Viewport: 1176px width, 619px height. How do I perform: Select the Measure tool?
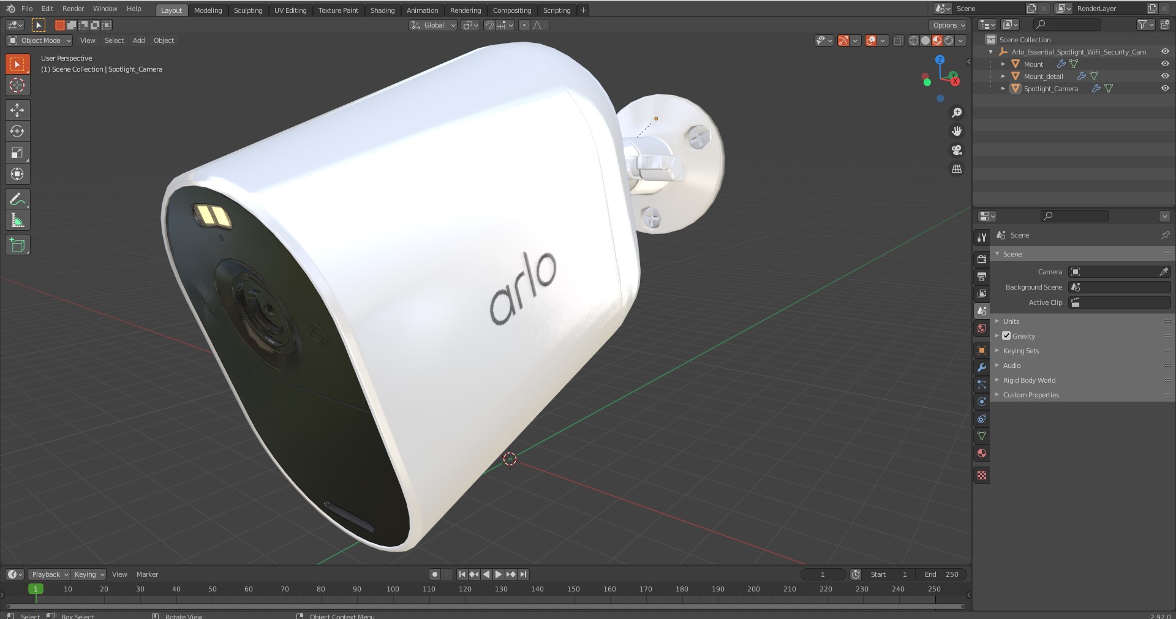[17, 220]
